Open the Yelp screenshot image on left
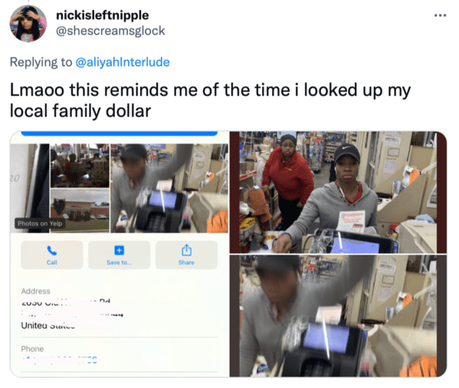The height and width of the screenshot is (388, 459). coord(120,254)
